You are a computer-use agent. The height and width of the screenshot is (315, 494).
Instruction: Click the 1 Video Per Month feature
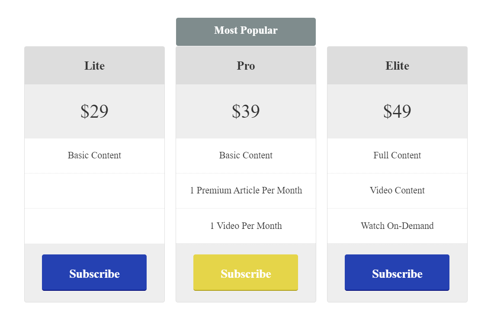tap(246, 225)
